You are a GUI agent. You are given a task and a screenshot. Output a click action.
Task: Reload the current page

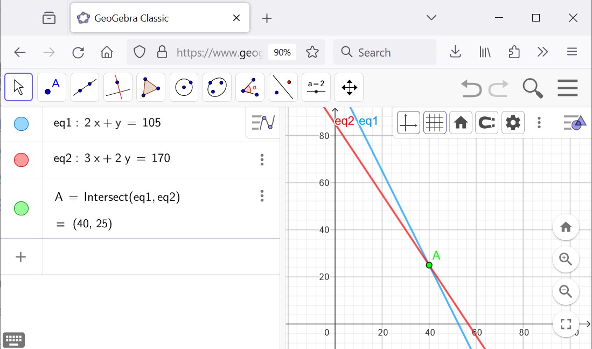click(x=78, y=52)
